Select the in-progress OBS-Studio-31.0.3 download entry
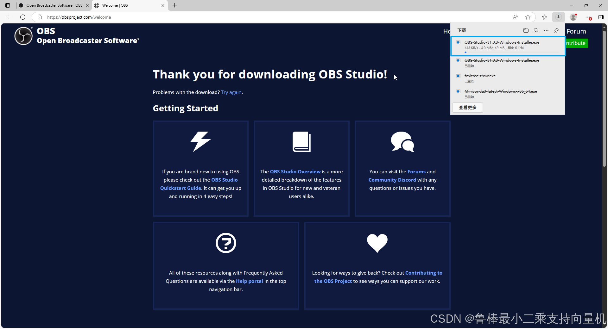Viewport: 608px width, 329px height. click(508, 46)
